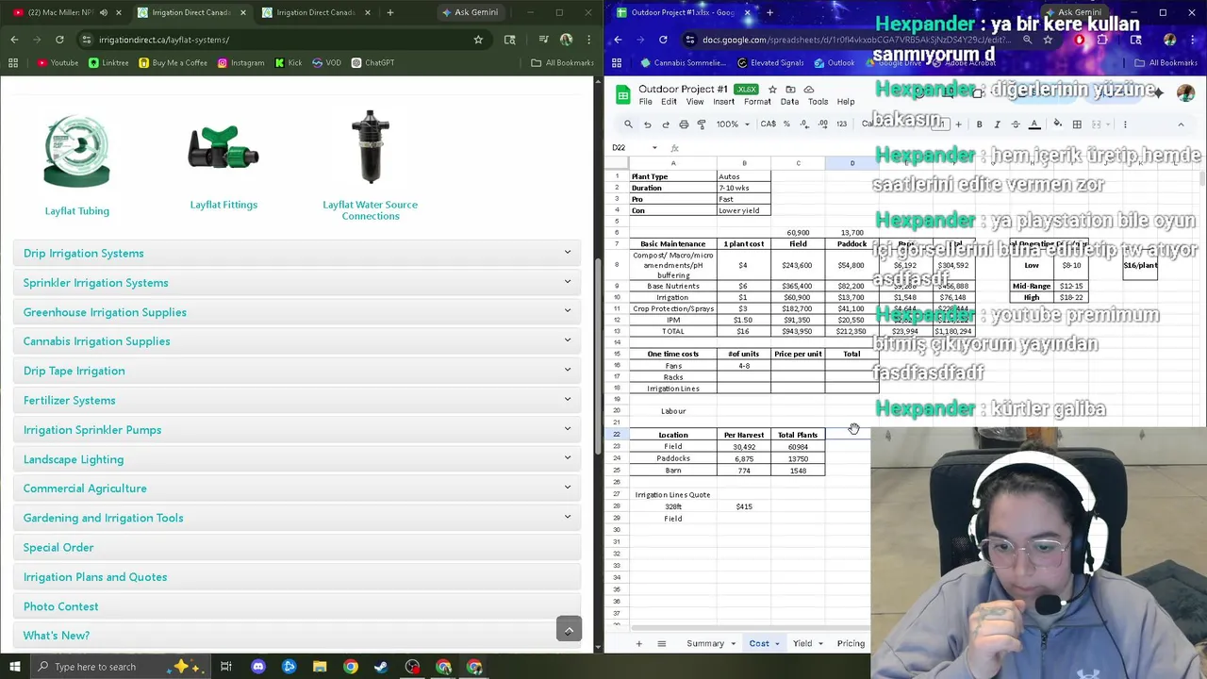
Task: Open more number formats (123)
Action: tap(841, 124)
